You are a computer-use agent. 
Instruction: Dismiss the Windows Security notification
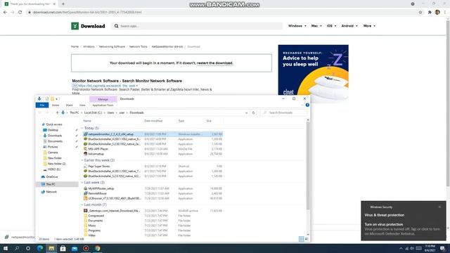tap(439, 207)
